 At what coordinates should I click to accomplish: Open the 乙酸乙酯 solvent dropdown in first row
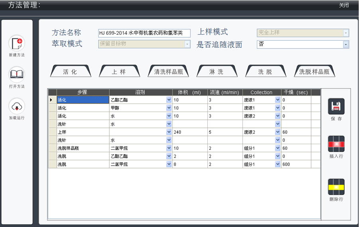[169, 100]
